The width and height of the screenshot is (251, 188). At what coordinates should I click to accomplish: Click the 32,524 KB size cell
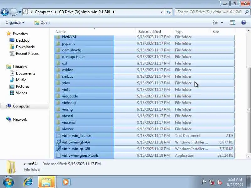click(225, 155)
